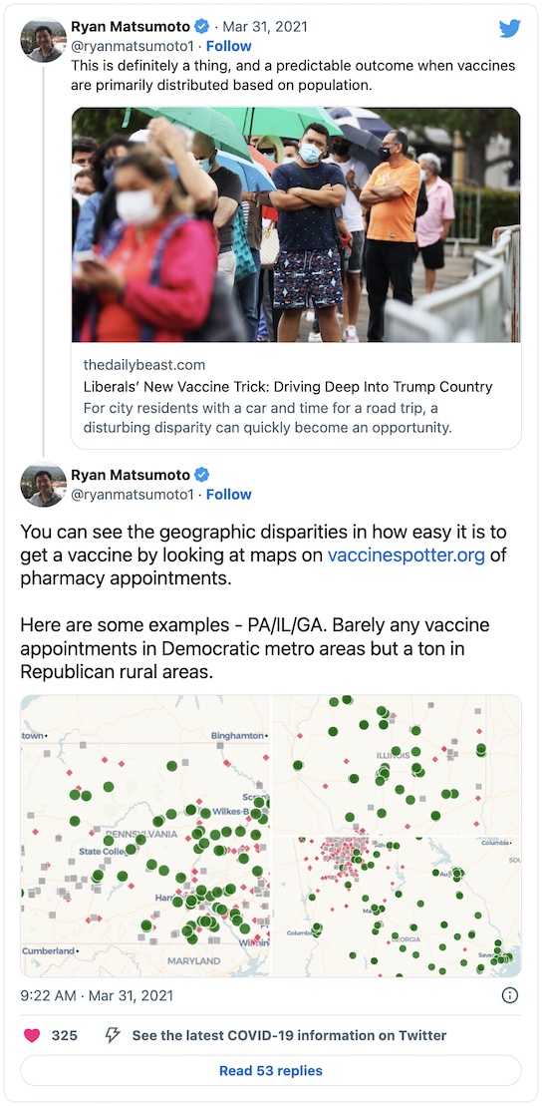Open the masked crowd article photo
The width and height of the screenshot is (548, 1106).
(x=296, y=225)
